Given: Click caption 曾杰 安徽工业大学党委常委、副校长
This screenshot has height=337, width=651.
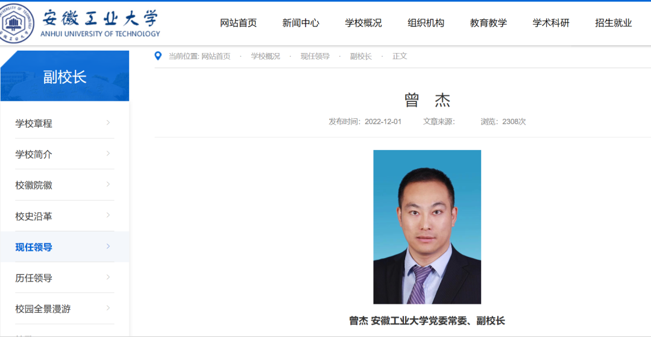Looking at the screenshot, I should (x=427, y=321).
